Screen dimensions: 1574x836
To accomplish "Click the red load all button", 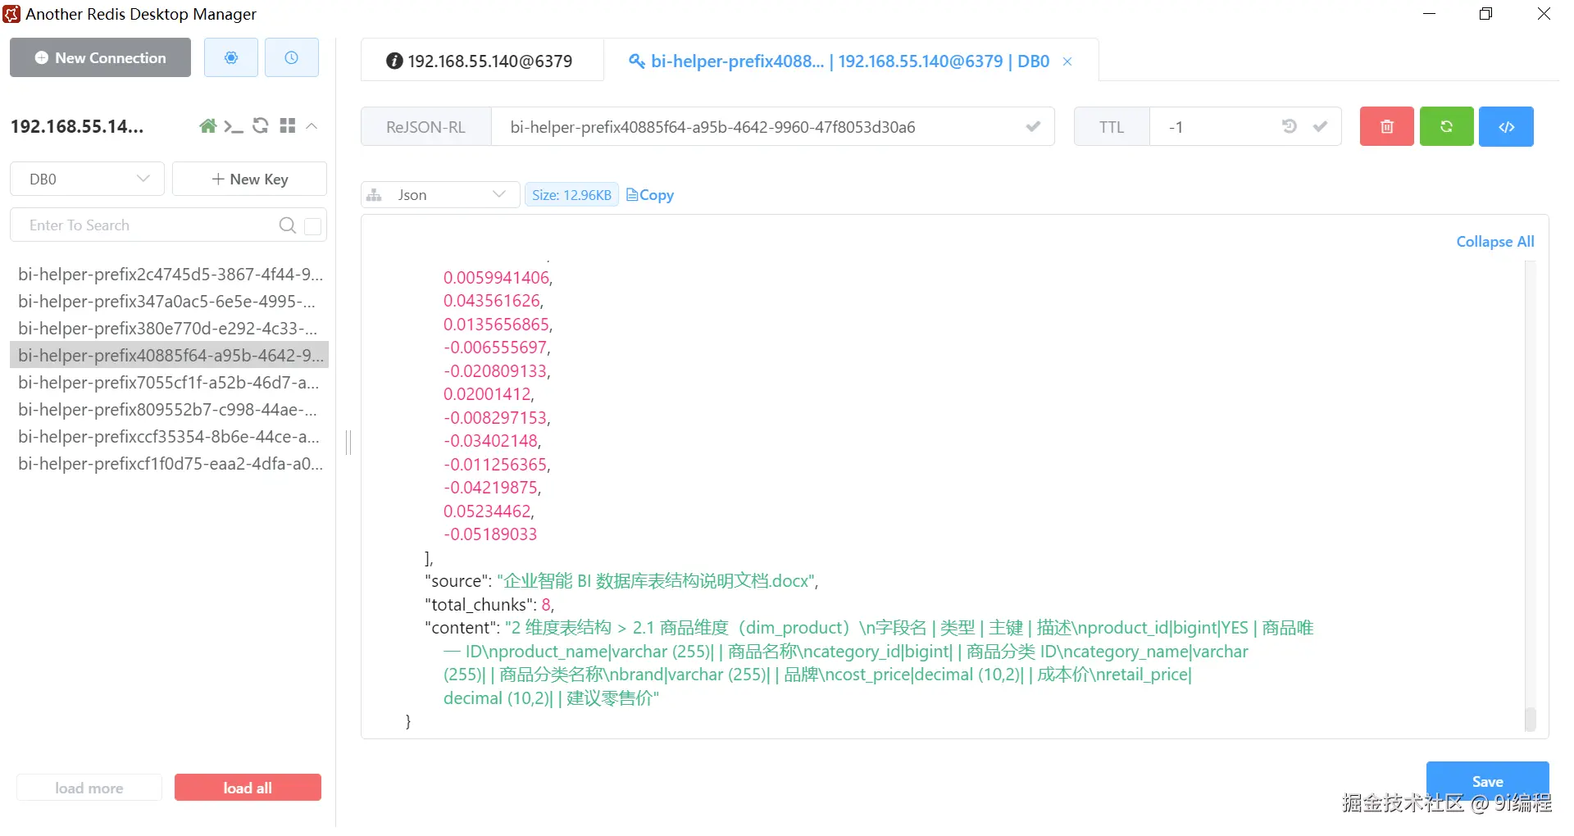I will click(x=248, y=788).
